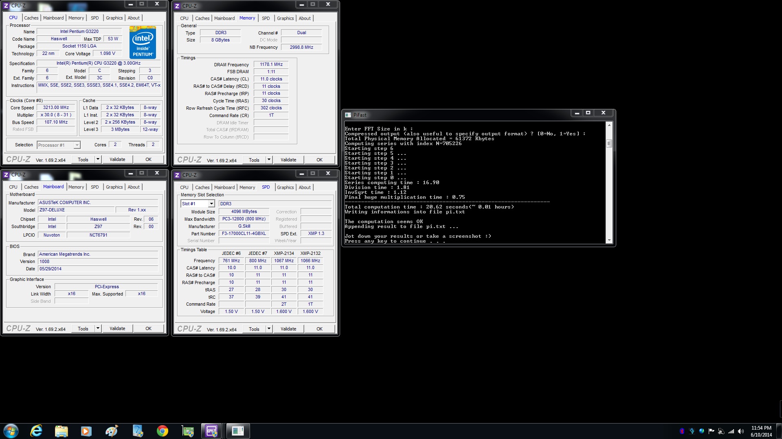782x439 pixels.
Task: Click the cyan diamond tray icon
Action: pos(692,431)
